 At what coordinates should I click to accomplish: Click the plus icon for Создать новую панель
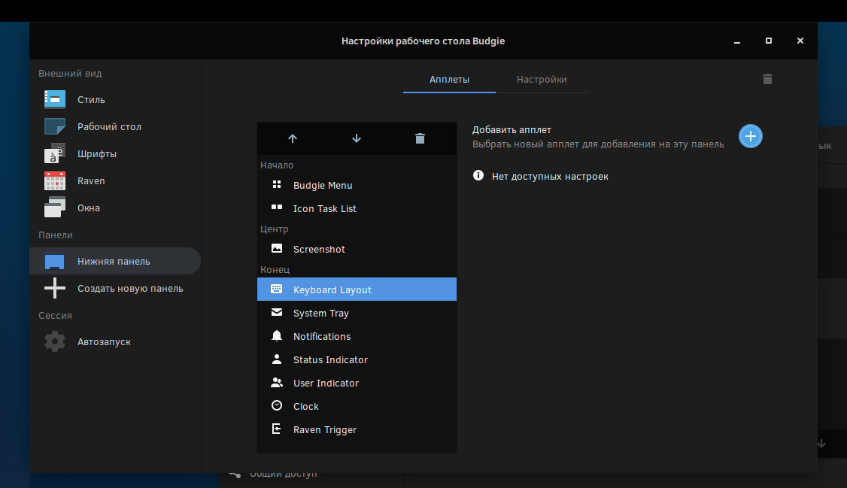[55, 288]
